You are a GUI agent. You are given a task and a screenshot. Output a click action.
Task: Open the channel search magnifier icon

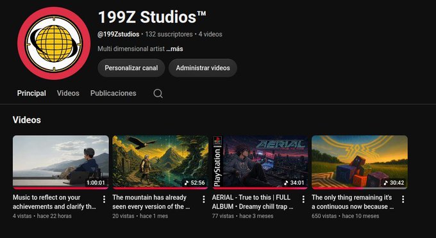[x=158, y=93]
